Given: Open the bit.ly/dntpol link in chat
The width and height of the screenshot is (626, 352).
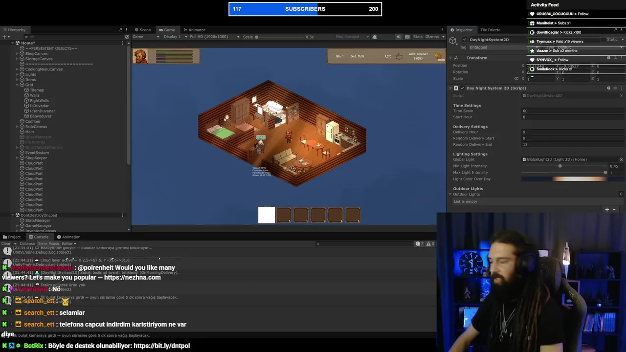Looking at the screenshot, I should pyautogui.click(x=161, y=346).
